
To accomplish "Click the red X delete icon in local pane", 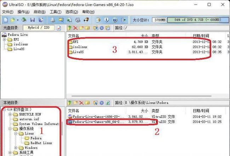I will tap(81, 102).
